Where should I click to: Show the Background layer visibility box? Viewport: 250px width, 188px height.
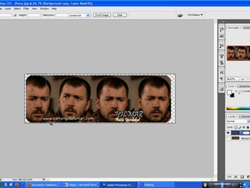228,138
